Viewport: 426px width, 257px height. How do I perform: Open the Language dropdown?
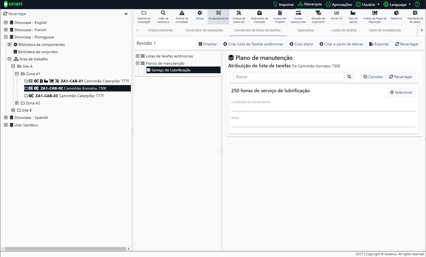click(x=397, y=5)
